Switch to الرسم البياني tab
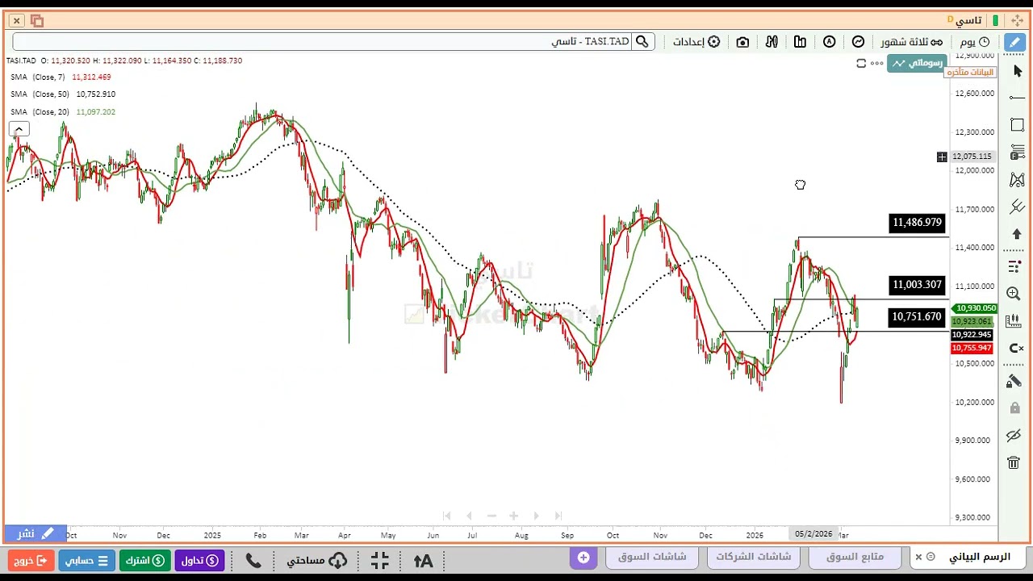Screen dimensions: 1033x581 (x=979, y=557)
